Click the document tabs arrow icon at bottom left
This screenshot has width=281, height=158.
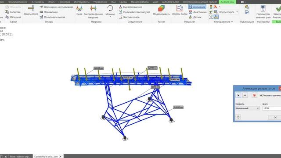pos(6,156)
